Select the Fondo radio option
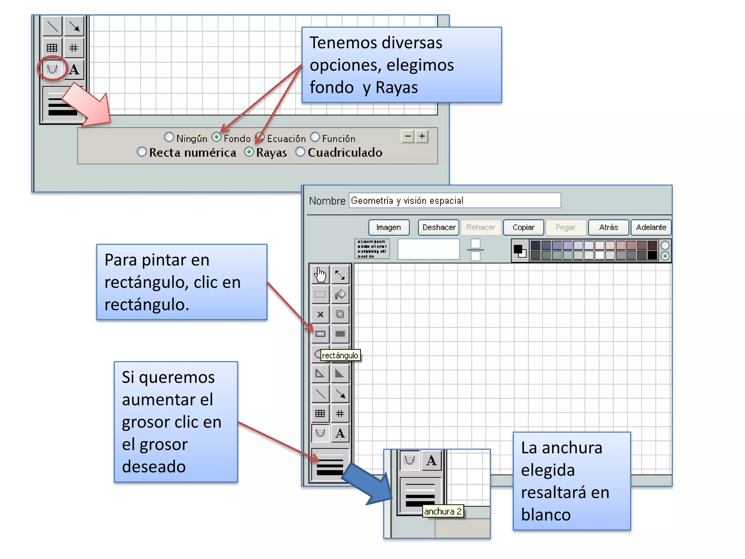The width and height of the screenshot is (745, 559). tap(216, 137)
